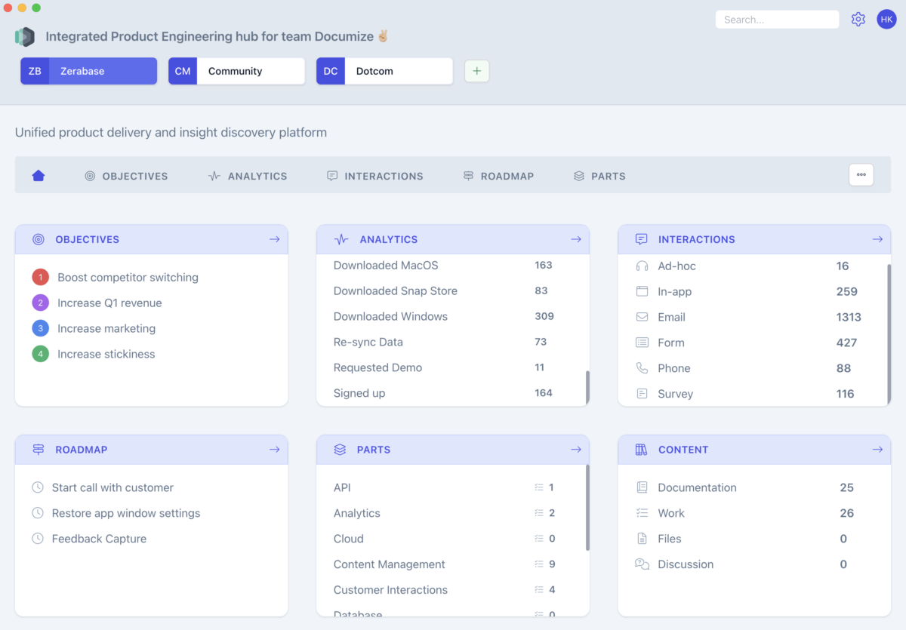Click the clock icon beside Feedback Capture
This screenshot has height=630, width=906.
pyautogui.click(x=39, y=538)
